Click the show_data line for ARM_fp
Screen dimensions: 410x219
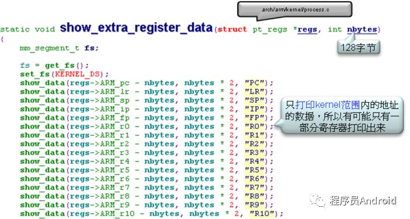146,118
